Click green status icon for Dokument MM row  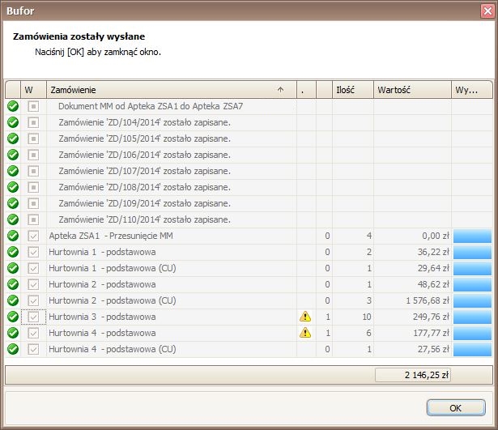click(13, 106)
